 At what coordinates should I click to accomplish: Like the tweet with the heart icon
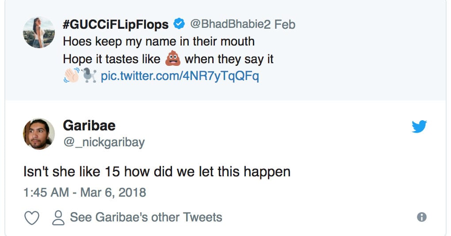[x=31, y=217]
